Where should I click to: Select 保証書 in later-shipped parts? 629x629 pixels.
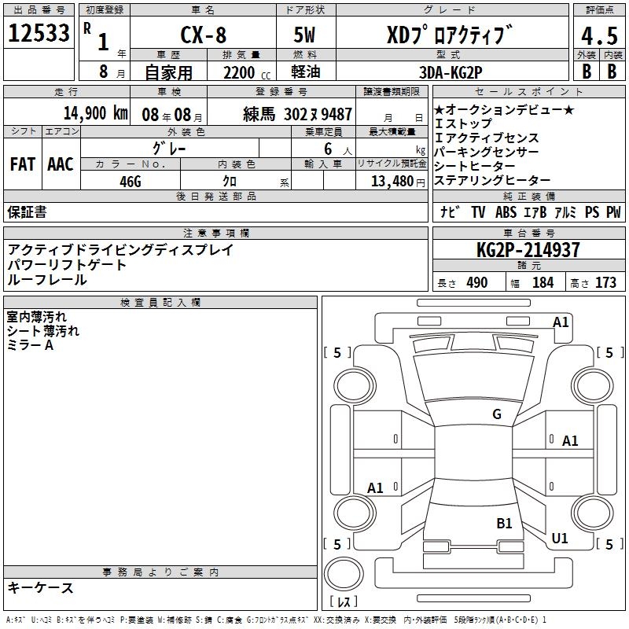point(27,212)
